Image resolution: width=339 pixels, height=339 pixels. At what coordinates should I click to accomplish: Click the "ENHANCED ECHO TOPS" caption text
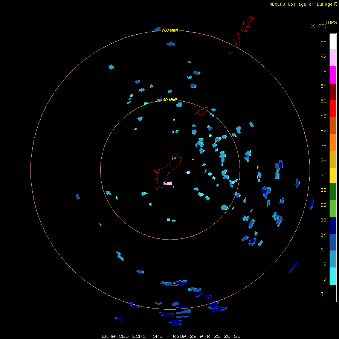pos(132,336)
